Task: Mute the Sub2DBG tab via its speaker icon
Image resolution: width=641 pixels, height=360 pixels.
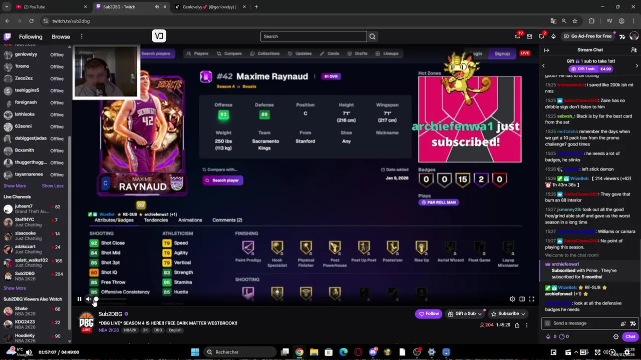Action: click(157, 7)
